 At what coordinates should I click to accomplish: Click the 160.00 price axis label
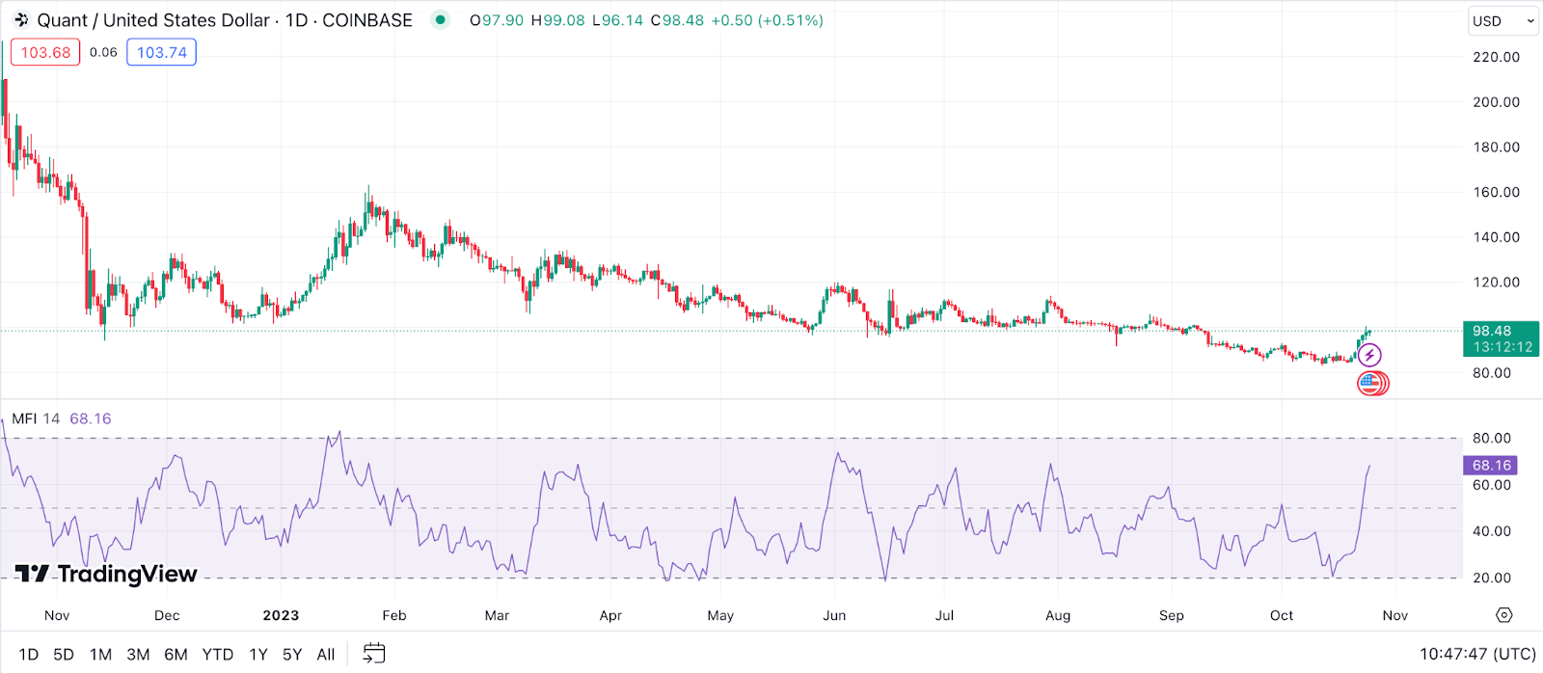[1496, 192]
